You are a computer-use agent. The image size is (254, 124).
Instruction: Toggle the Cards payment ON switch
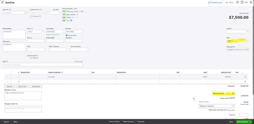pyautogui.click(x=64, y=11)
